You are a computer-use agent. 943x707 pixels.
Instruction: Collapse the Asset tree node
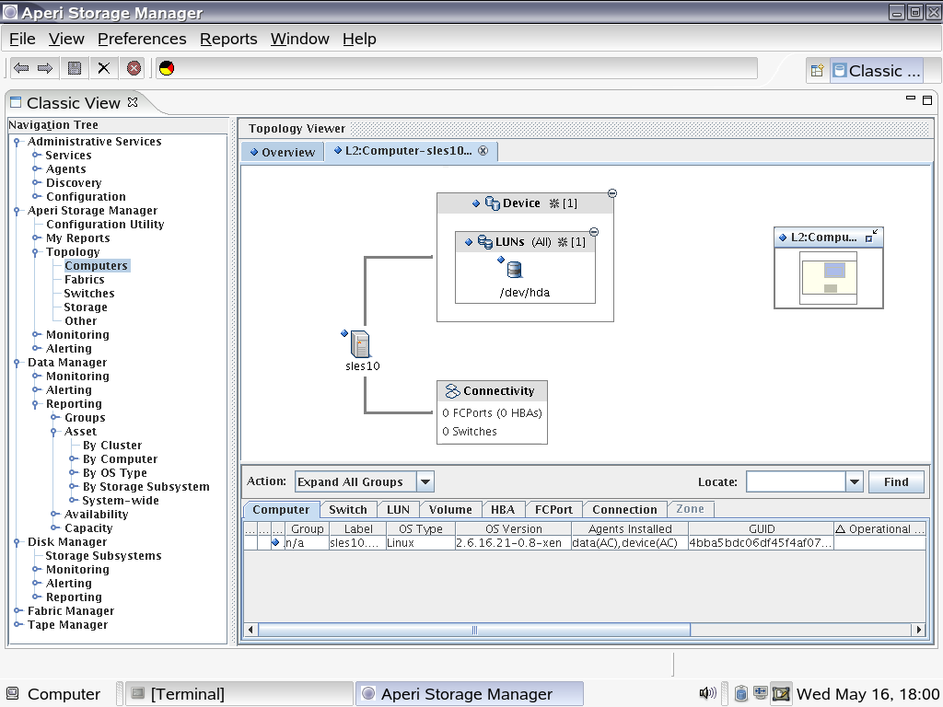pyautogui.click(x=54, y=432)
